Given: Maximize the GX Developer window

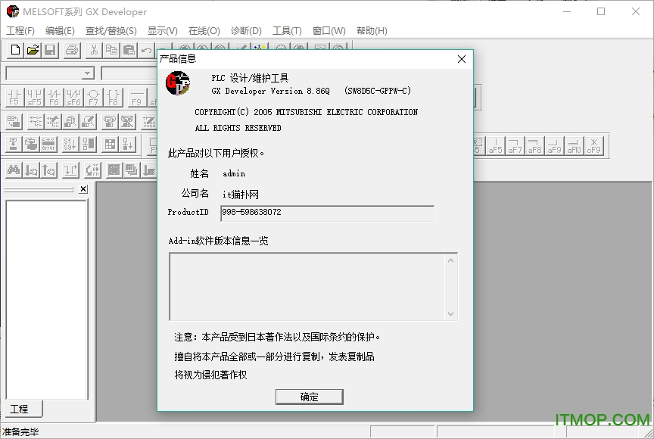Looking at the screenshot, I should pos(601,11).
